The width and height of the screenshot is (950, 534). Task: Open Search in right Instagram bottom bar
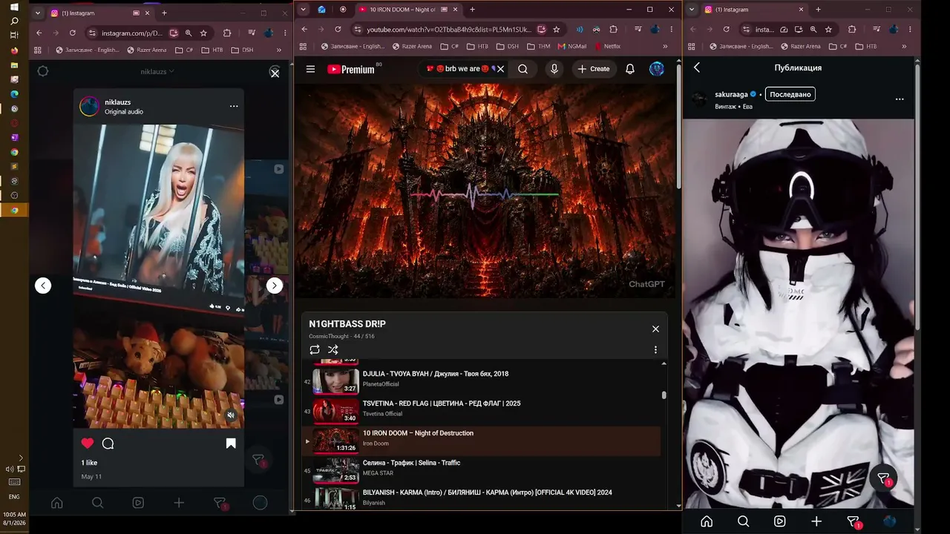pyautogui.click(x=743, y=521)
